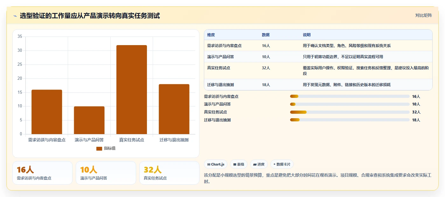Click the footnote starting 该分配是小规模选型
This screenshot has width=445, height=197.
(x=317, y=179)
